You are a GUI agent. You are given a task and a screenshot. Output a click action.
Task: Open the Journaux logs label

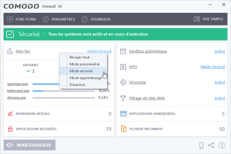[100, 19]
